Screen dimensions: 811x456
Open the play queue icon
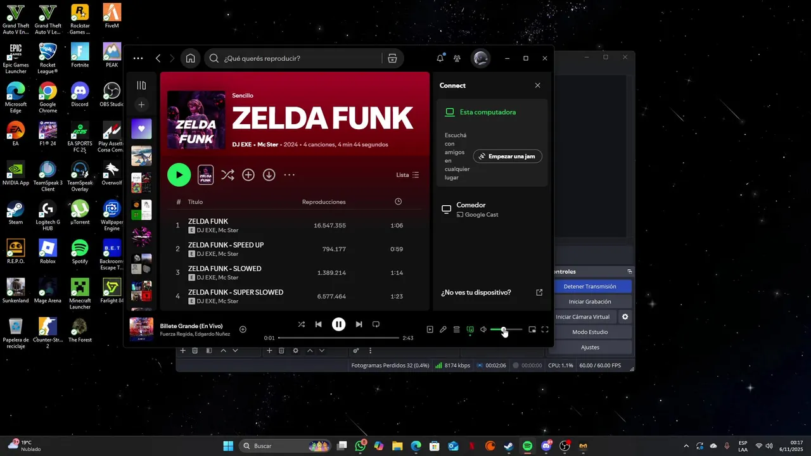pyautogui.click(x=456, y=329)
